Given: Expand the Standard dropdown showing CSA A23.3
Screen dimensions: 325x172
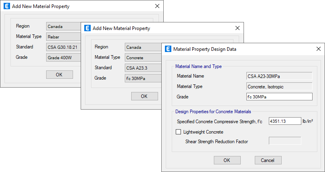Looking at the screenshot, I should [143, 68].
